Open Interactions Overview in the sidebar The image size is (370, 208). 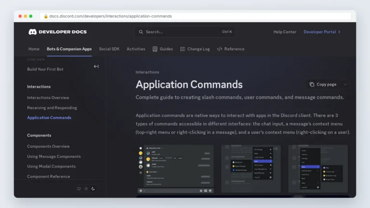pyautogui.click(x=48, y=98)
